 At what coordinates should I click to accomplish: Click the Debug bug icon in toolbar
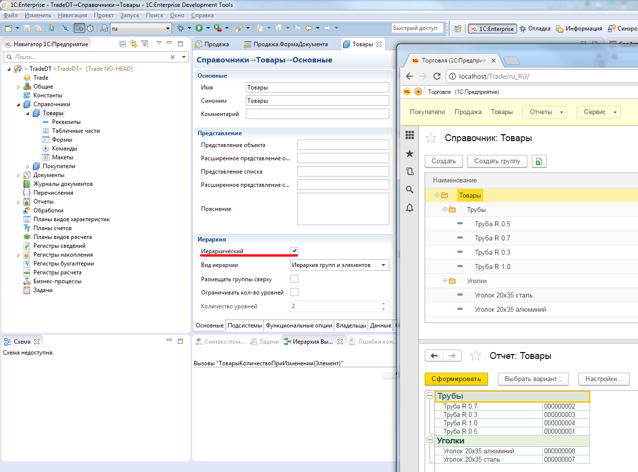pyautogui.click(x=181, y=29)
